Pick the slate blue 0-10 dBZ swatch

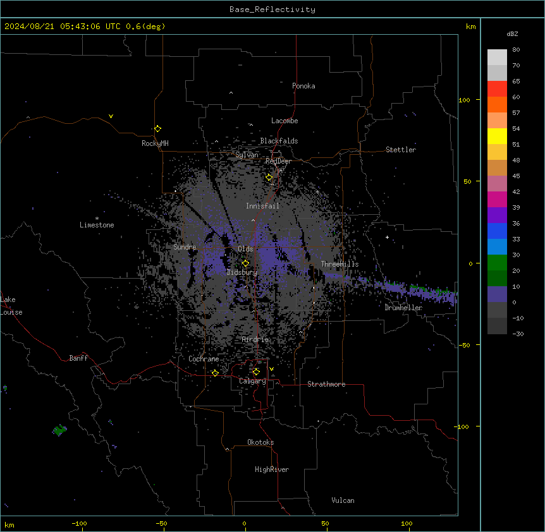(x=497, y=294)
